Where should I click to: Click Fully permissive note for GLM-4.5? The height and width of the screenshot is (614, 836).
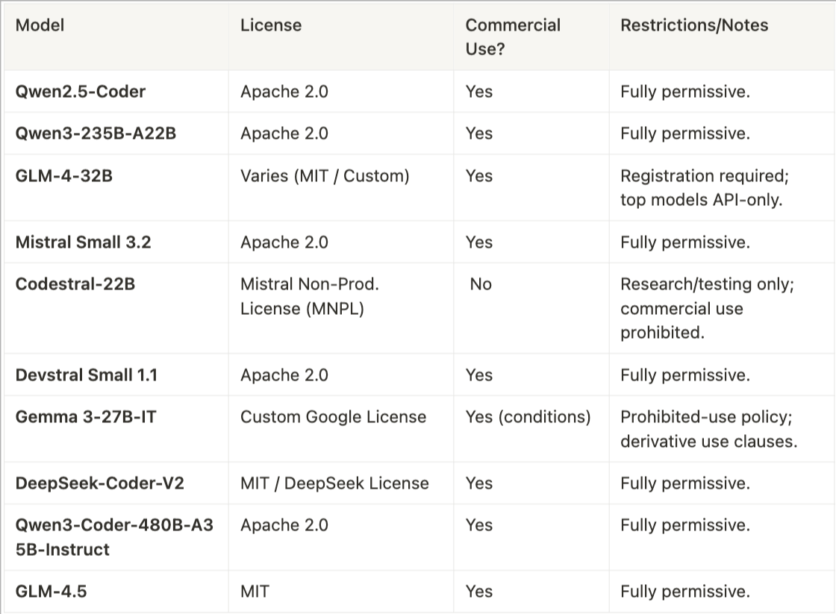[685, 592]
